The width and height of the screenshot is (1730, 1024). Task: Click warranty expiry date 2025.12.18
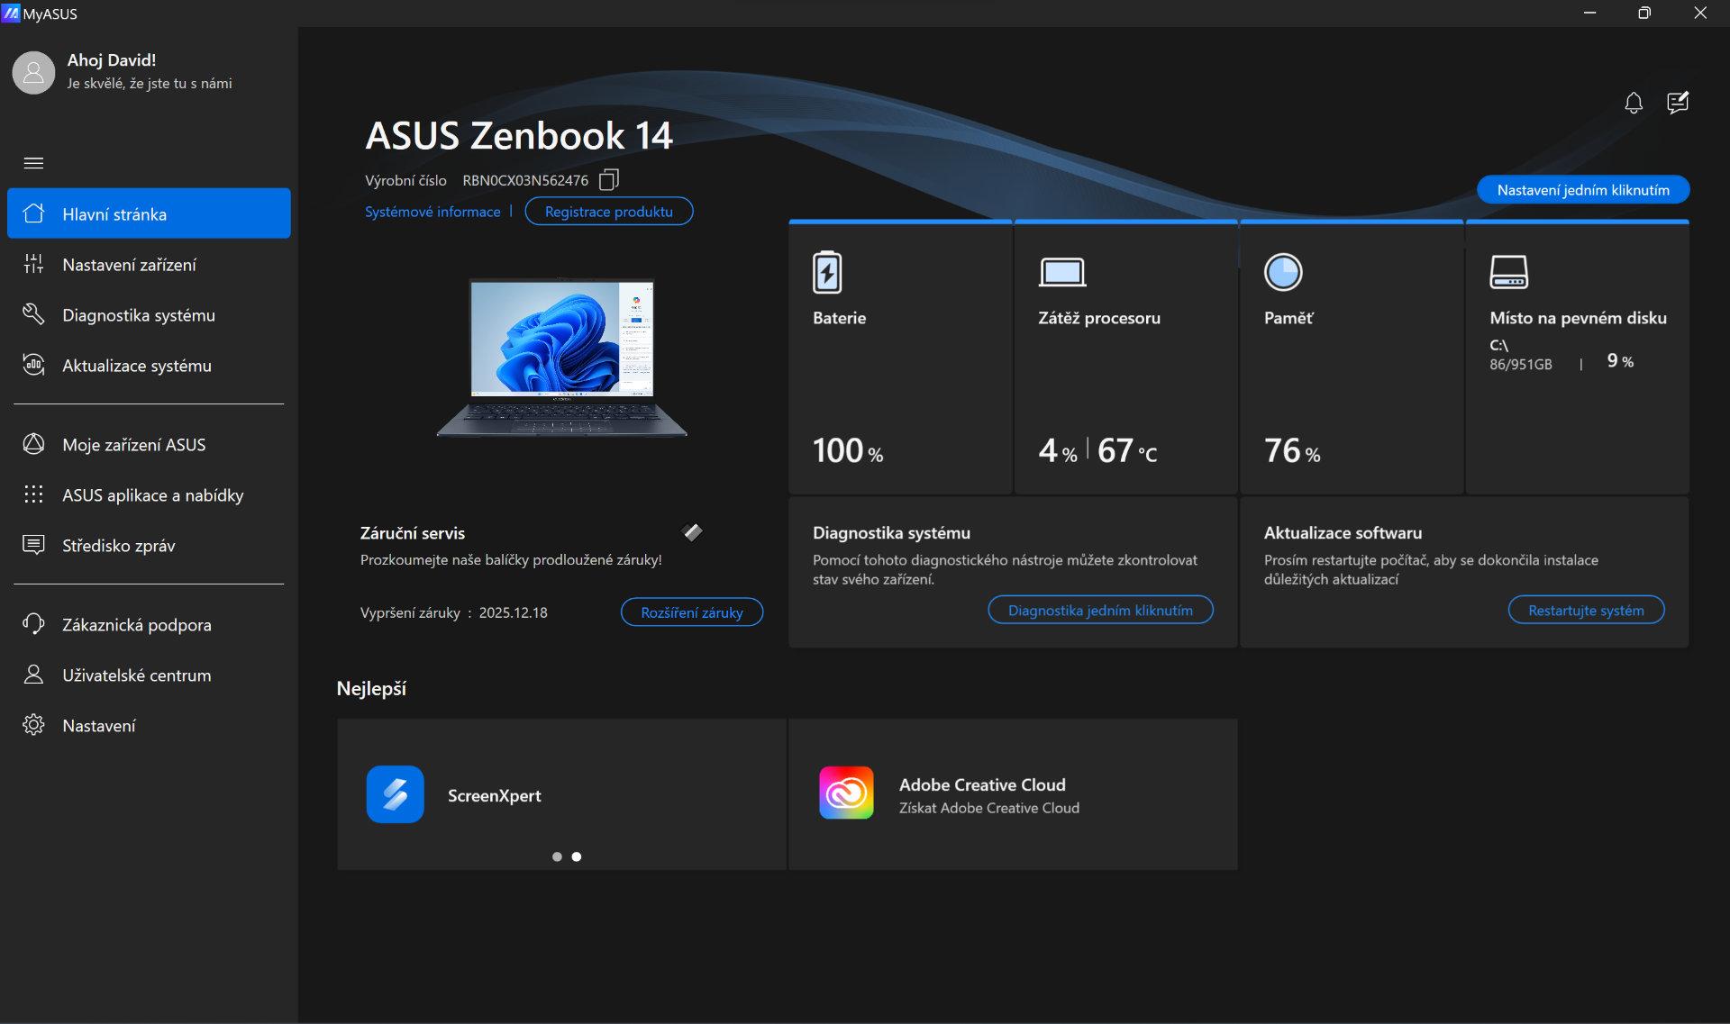[513, 612]
